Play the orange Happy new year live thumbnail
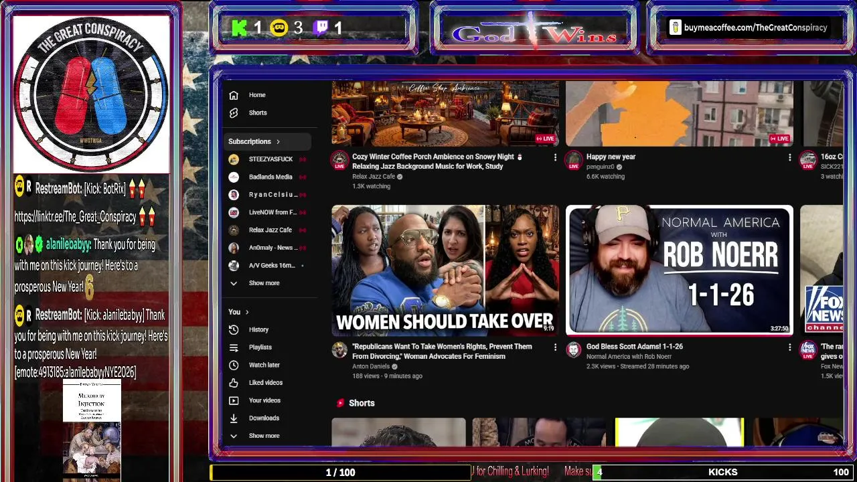 click(x=680, y=113)
